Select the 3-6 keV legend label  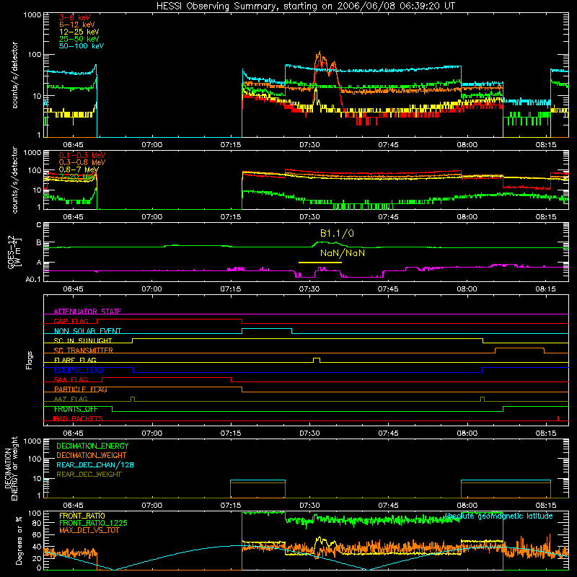(x=75, y=17)
